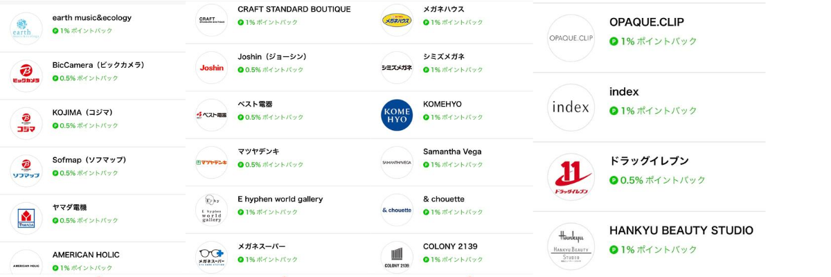Click the index circular logo

coord(571,107)
